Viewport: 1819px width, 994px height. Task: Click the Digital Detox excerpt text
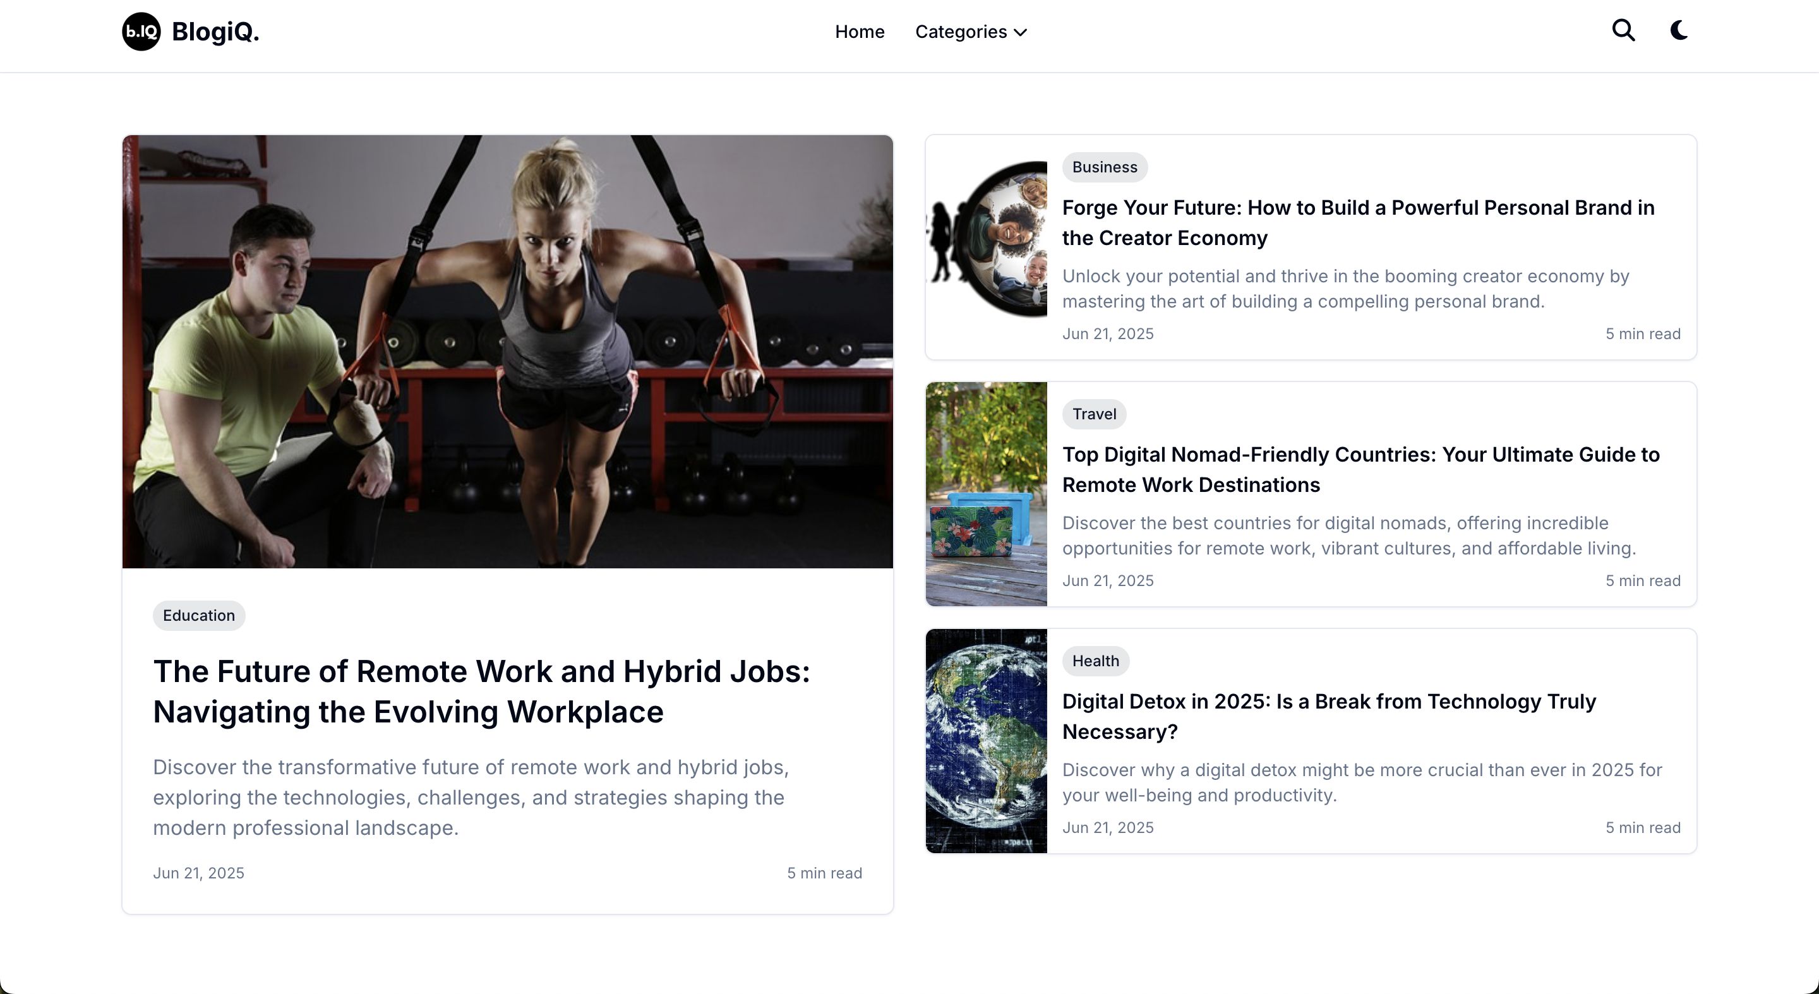click(1362, 782)
